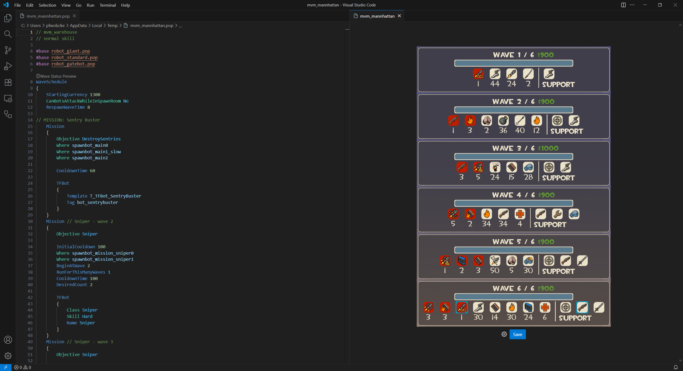This screenshot has height=371, width=683.
Task: Toggle the highlighted shotgun support icon in Wave 6
Action: click(x=582, y=307)
